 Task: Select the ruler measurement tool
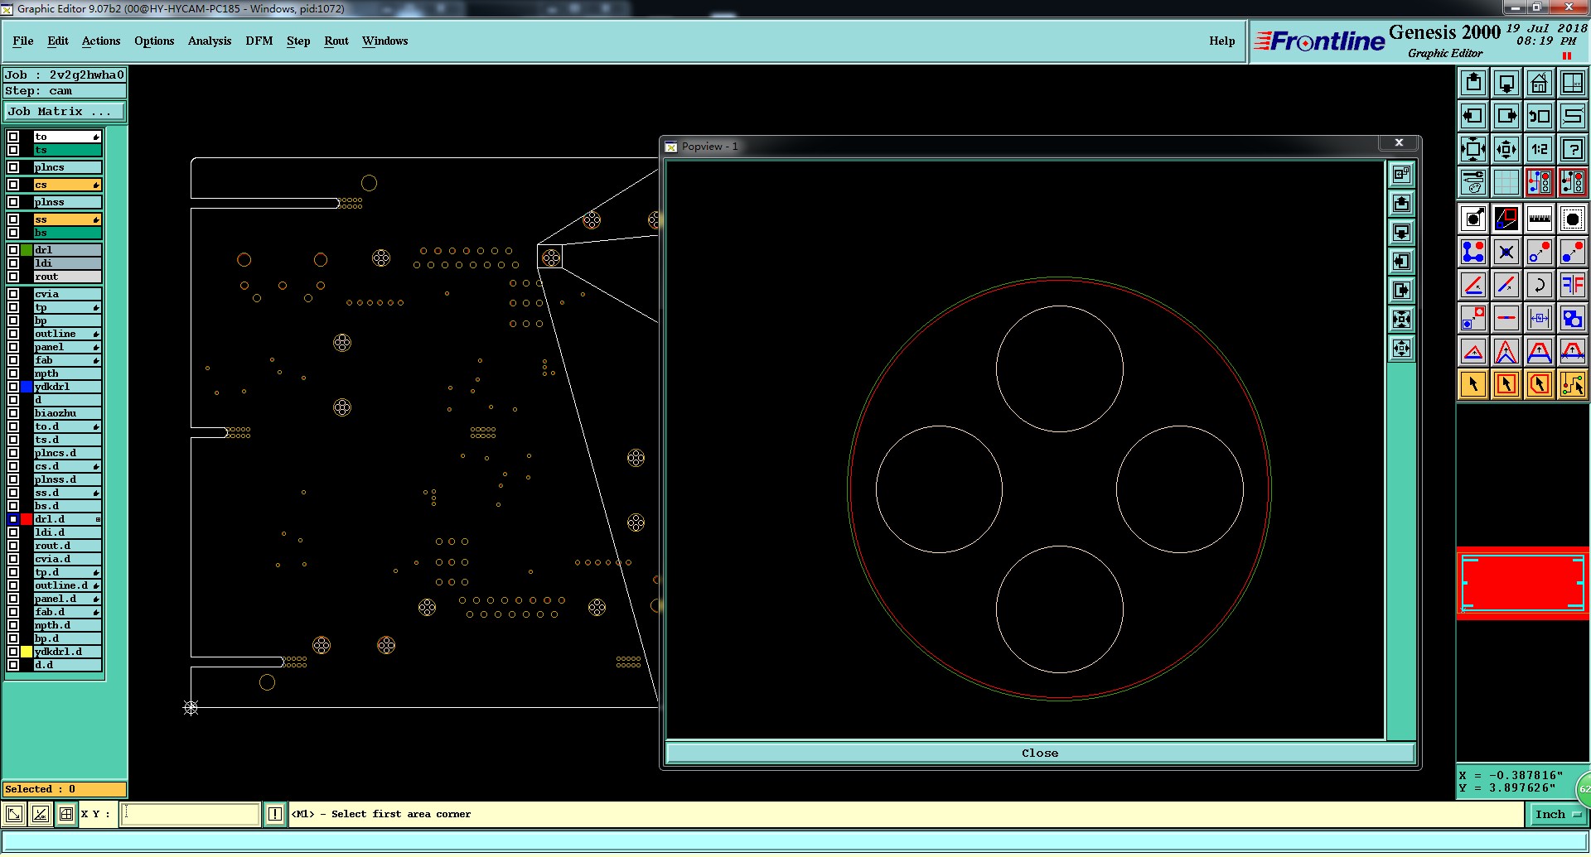click(1540, 219)
